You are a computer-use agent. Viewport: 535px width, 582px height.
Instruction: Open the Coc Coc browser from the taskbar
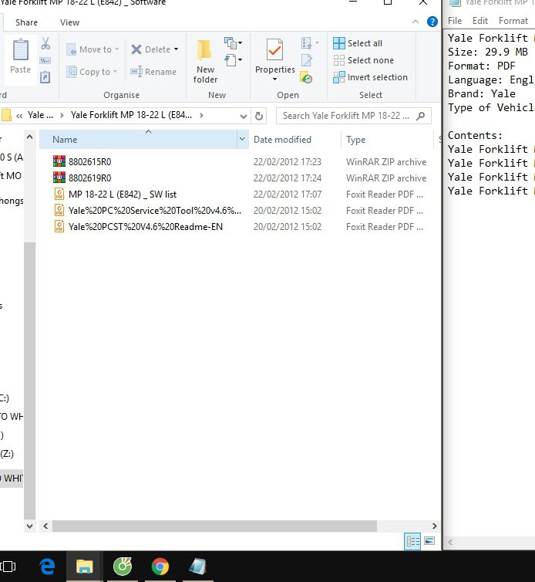pos(123,567)
